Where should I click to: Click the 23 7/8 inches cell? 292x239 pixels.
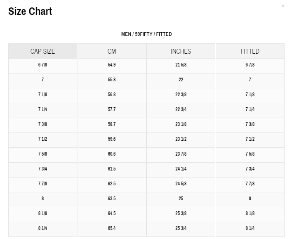[181, 154]
